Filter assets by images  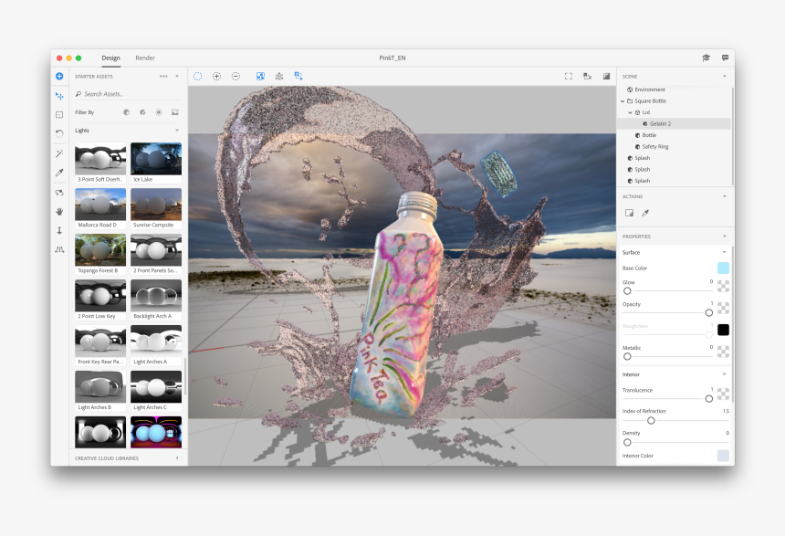174,112
